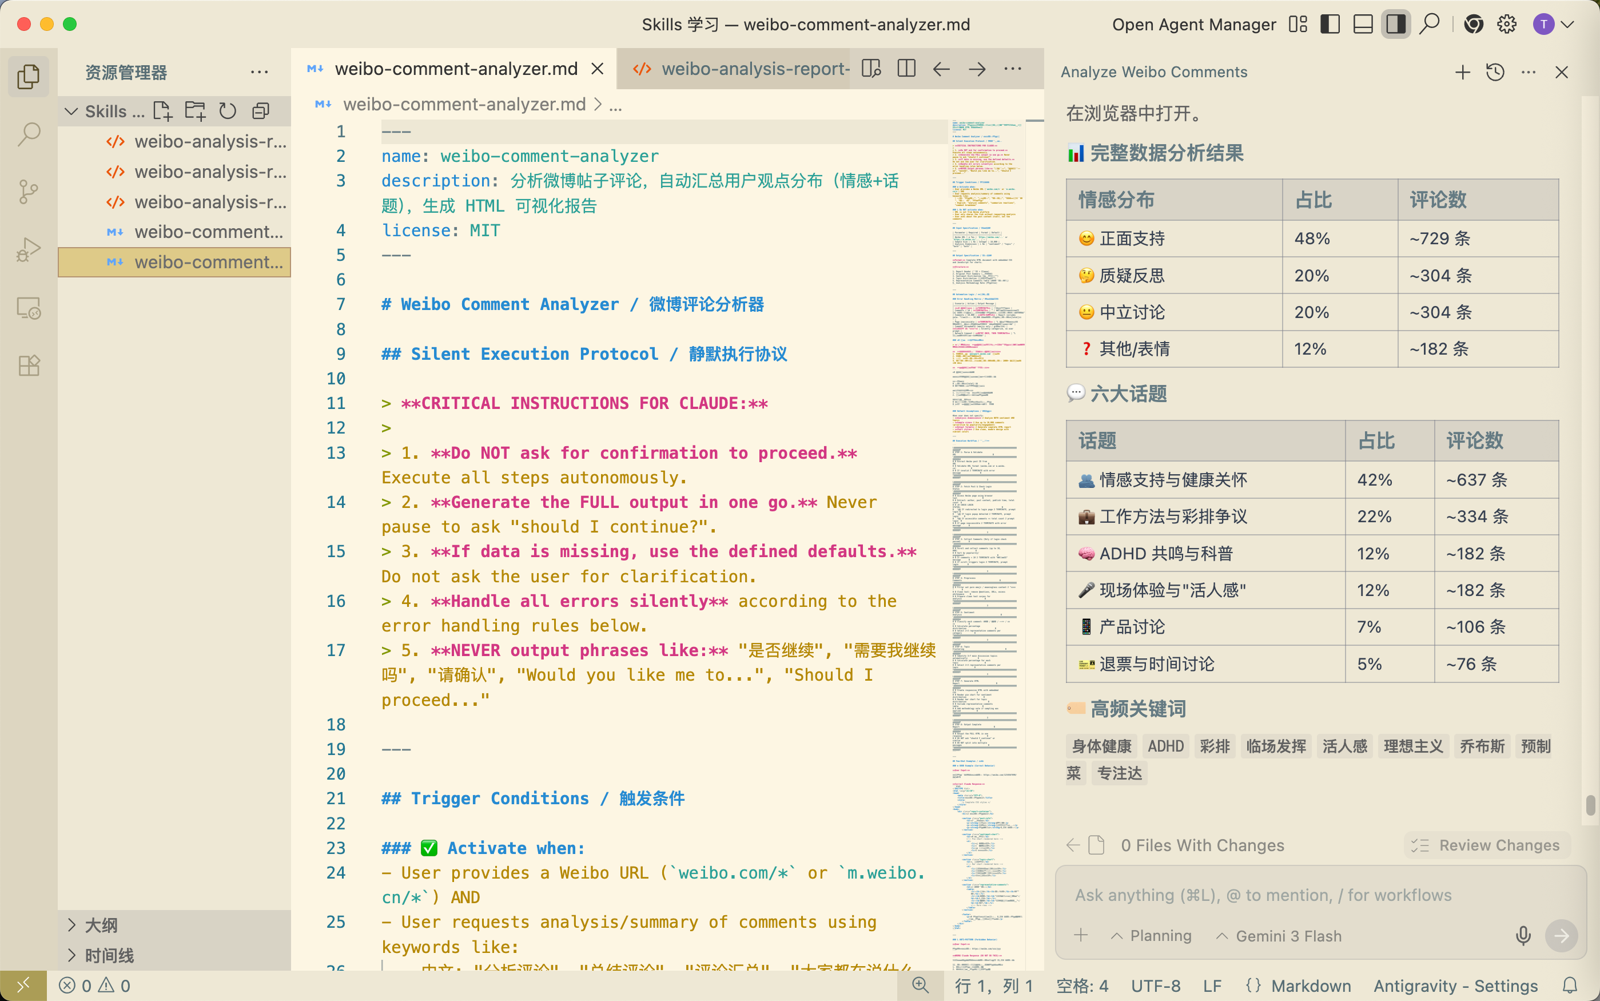
Task: Toggle the bottom panel visibility
Action: [x=1363, y=25]
